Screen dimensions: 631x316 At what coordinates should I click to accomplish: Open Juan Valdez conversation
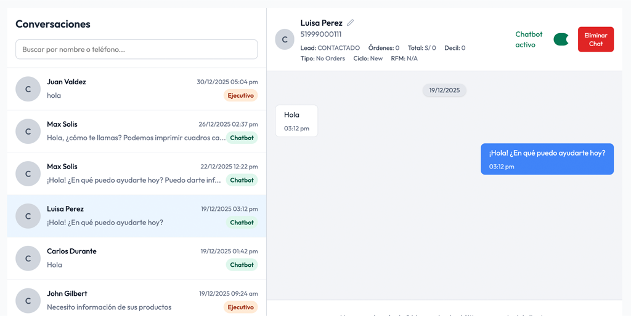pos(136,89)
